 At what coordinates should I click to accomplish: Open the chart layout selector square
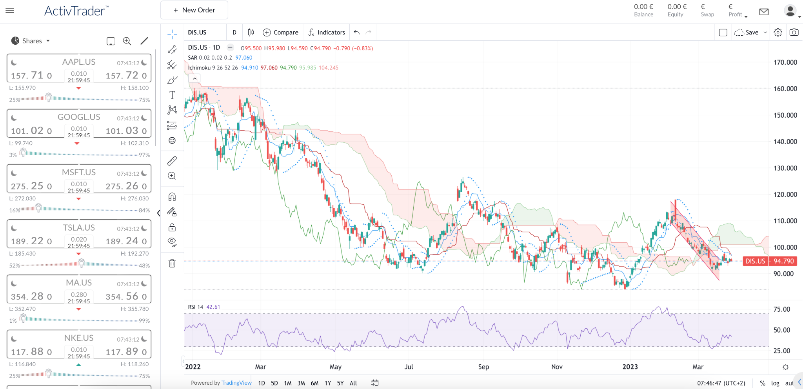723,33
